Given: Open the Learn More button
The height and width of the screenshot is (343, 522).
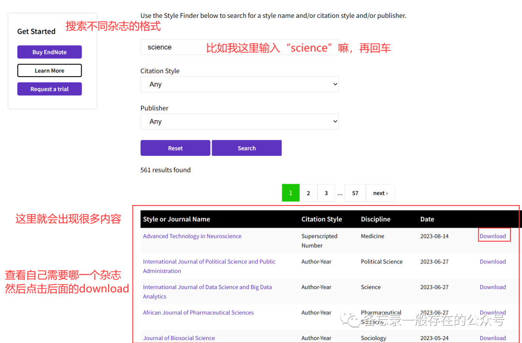Looking at the screenshot, I should coord(50,70).
